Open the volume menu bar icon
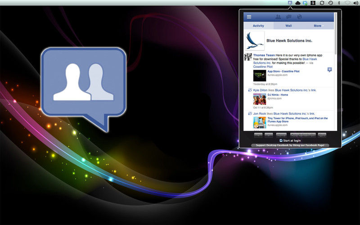The height and width of the screenshot is (225, 360). (355, 3)
